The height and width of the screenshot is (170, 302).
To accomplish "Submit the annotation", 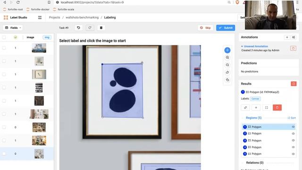I will coord(226,28).
